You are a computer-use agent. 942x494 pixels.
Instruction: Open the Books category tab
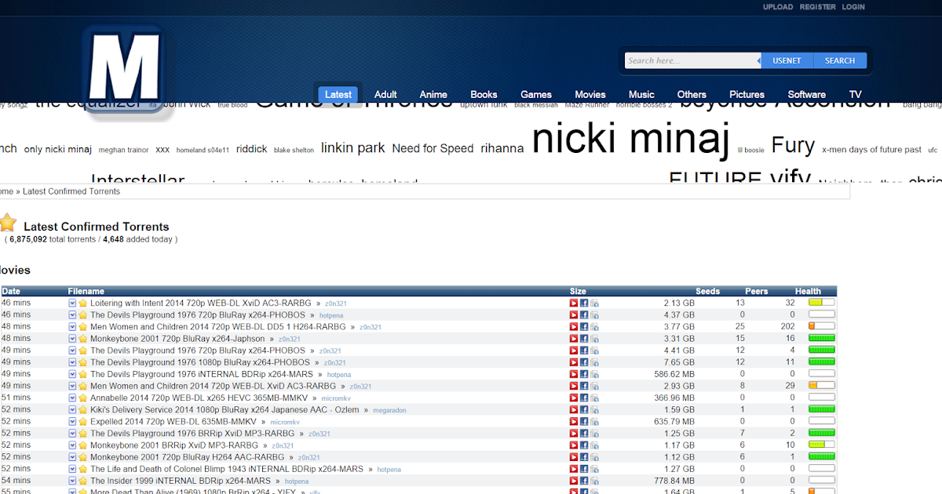484,94
